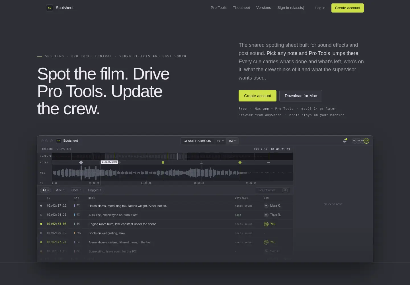Open the Pro Tools nav link
Image resolution: width=410 pixels, height=285 pixels.
(x=219, y=8)
